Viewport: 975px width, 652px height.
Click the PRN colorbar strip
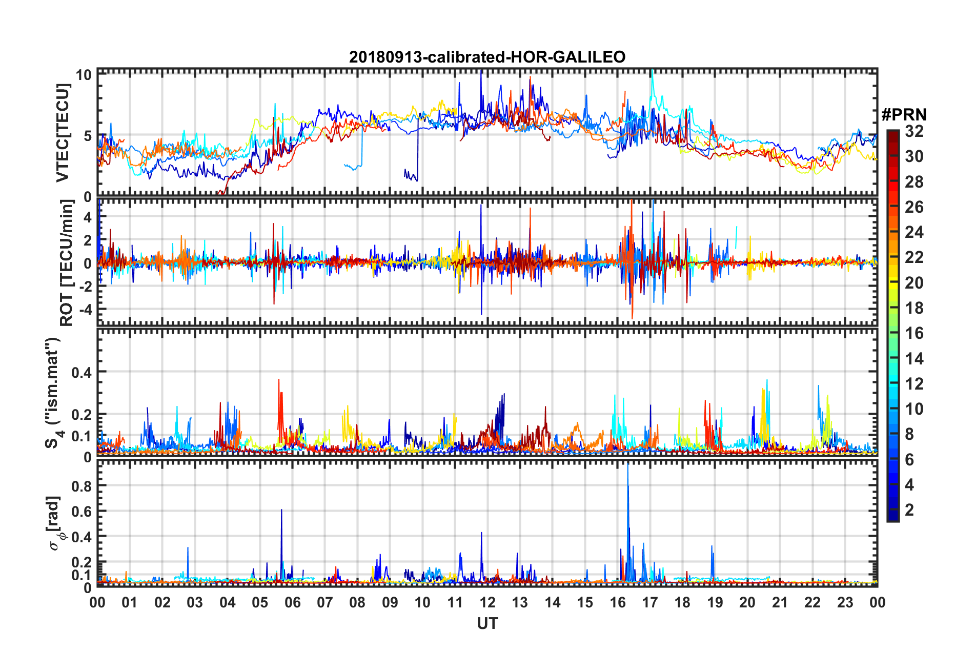coord(892,325)
